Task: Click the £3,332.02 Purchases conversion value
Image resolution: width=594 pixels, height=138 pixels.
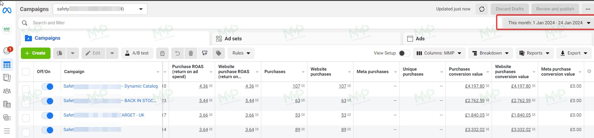Action: click(475, 129)
